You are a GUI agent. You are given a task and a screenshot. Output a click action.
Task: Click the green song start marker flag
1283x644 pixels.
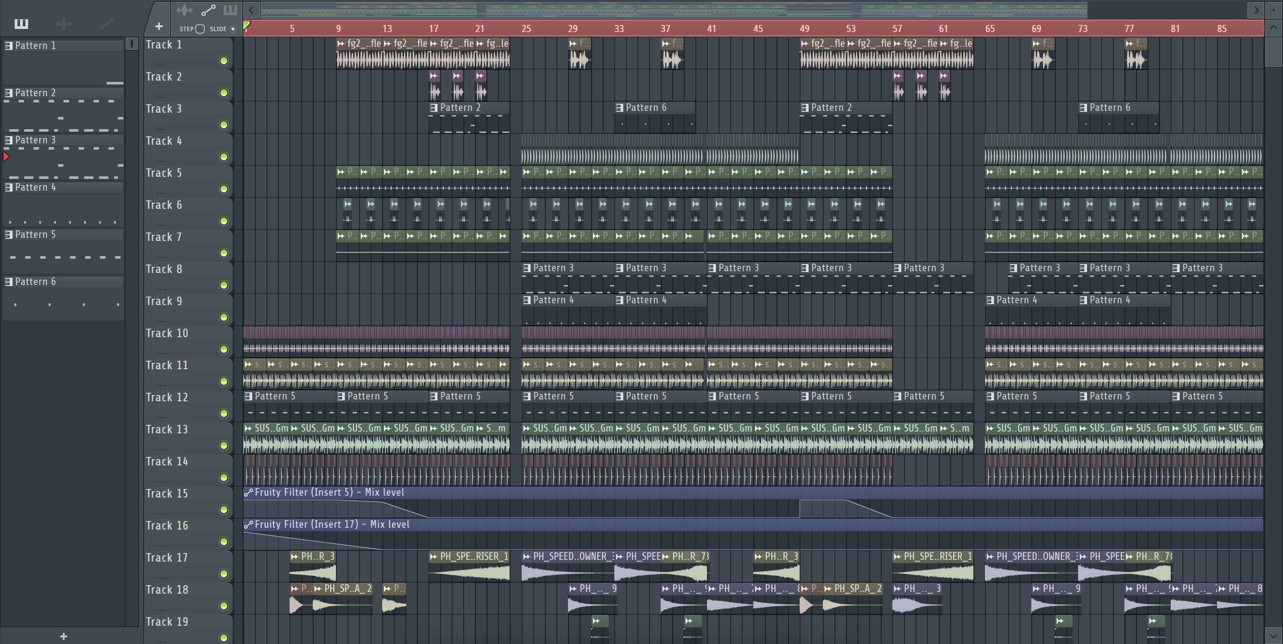[x=246, y=25]
